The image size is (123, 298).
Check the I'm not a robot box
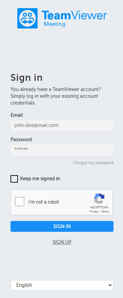pos(20,202)
